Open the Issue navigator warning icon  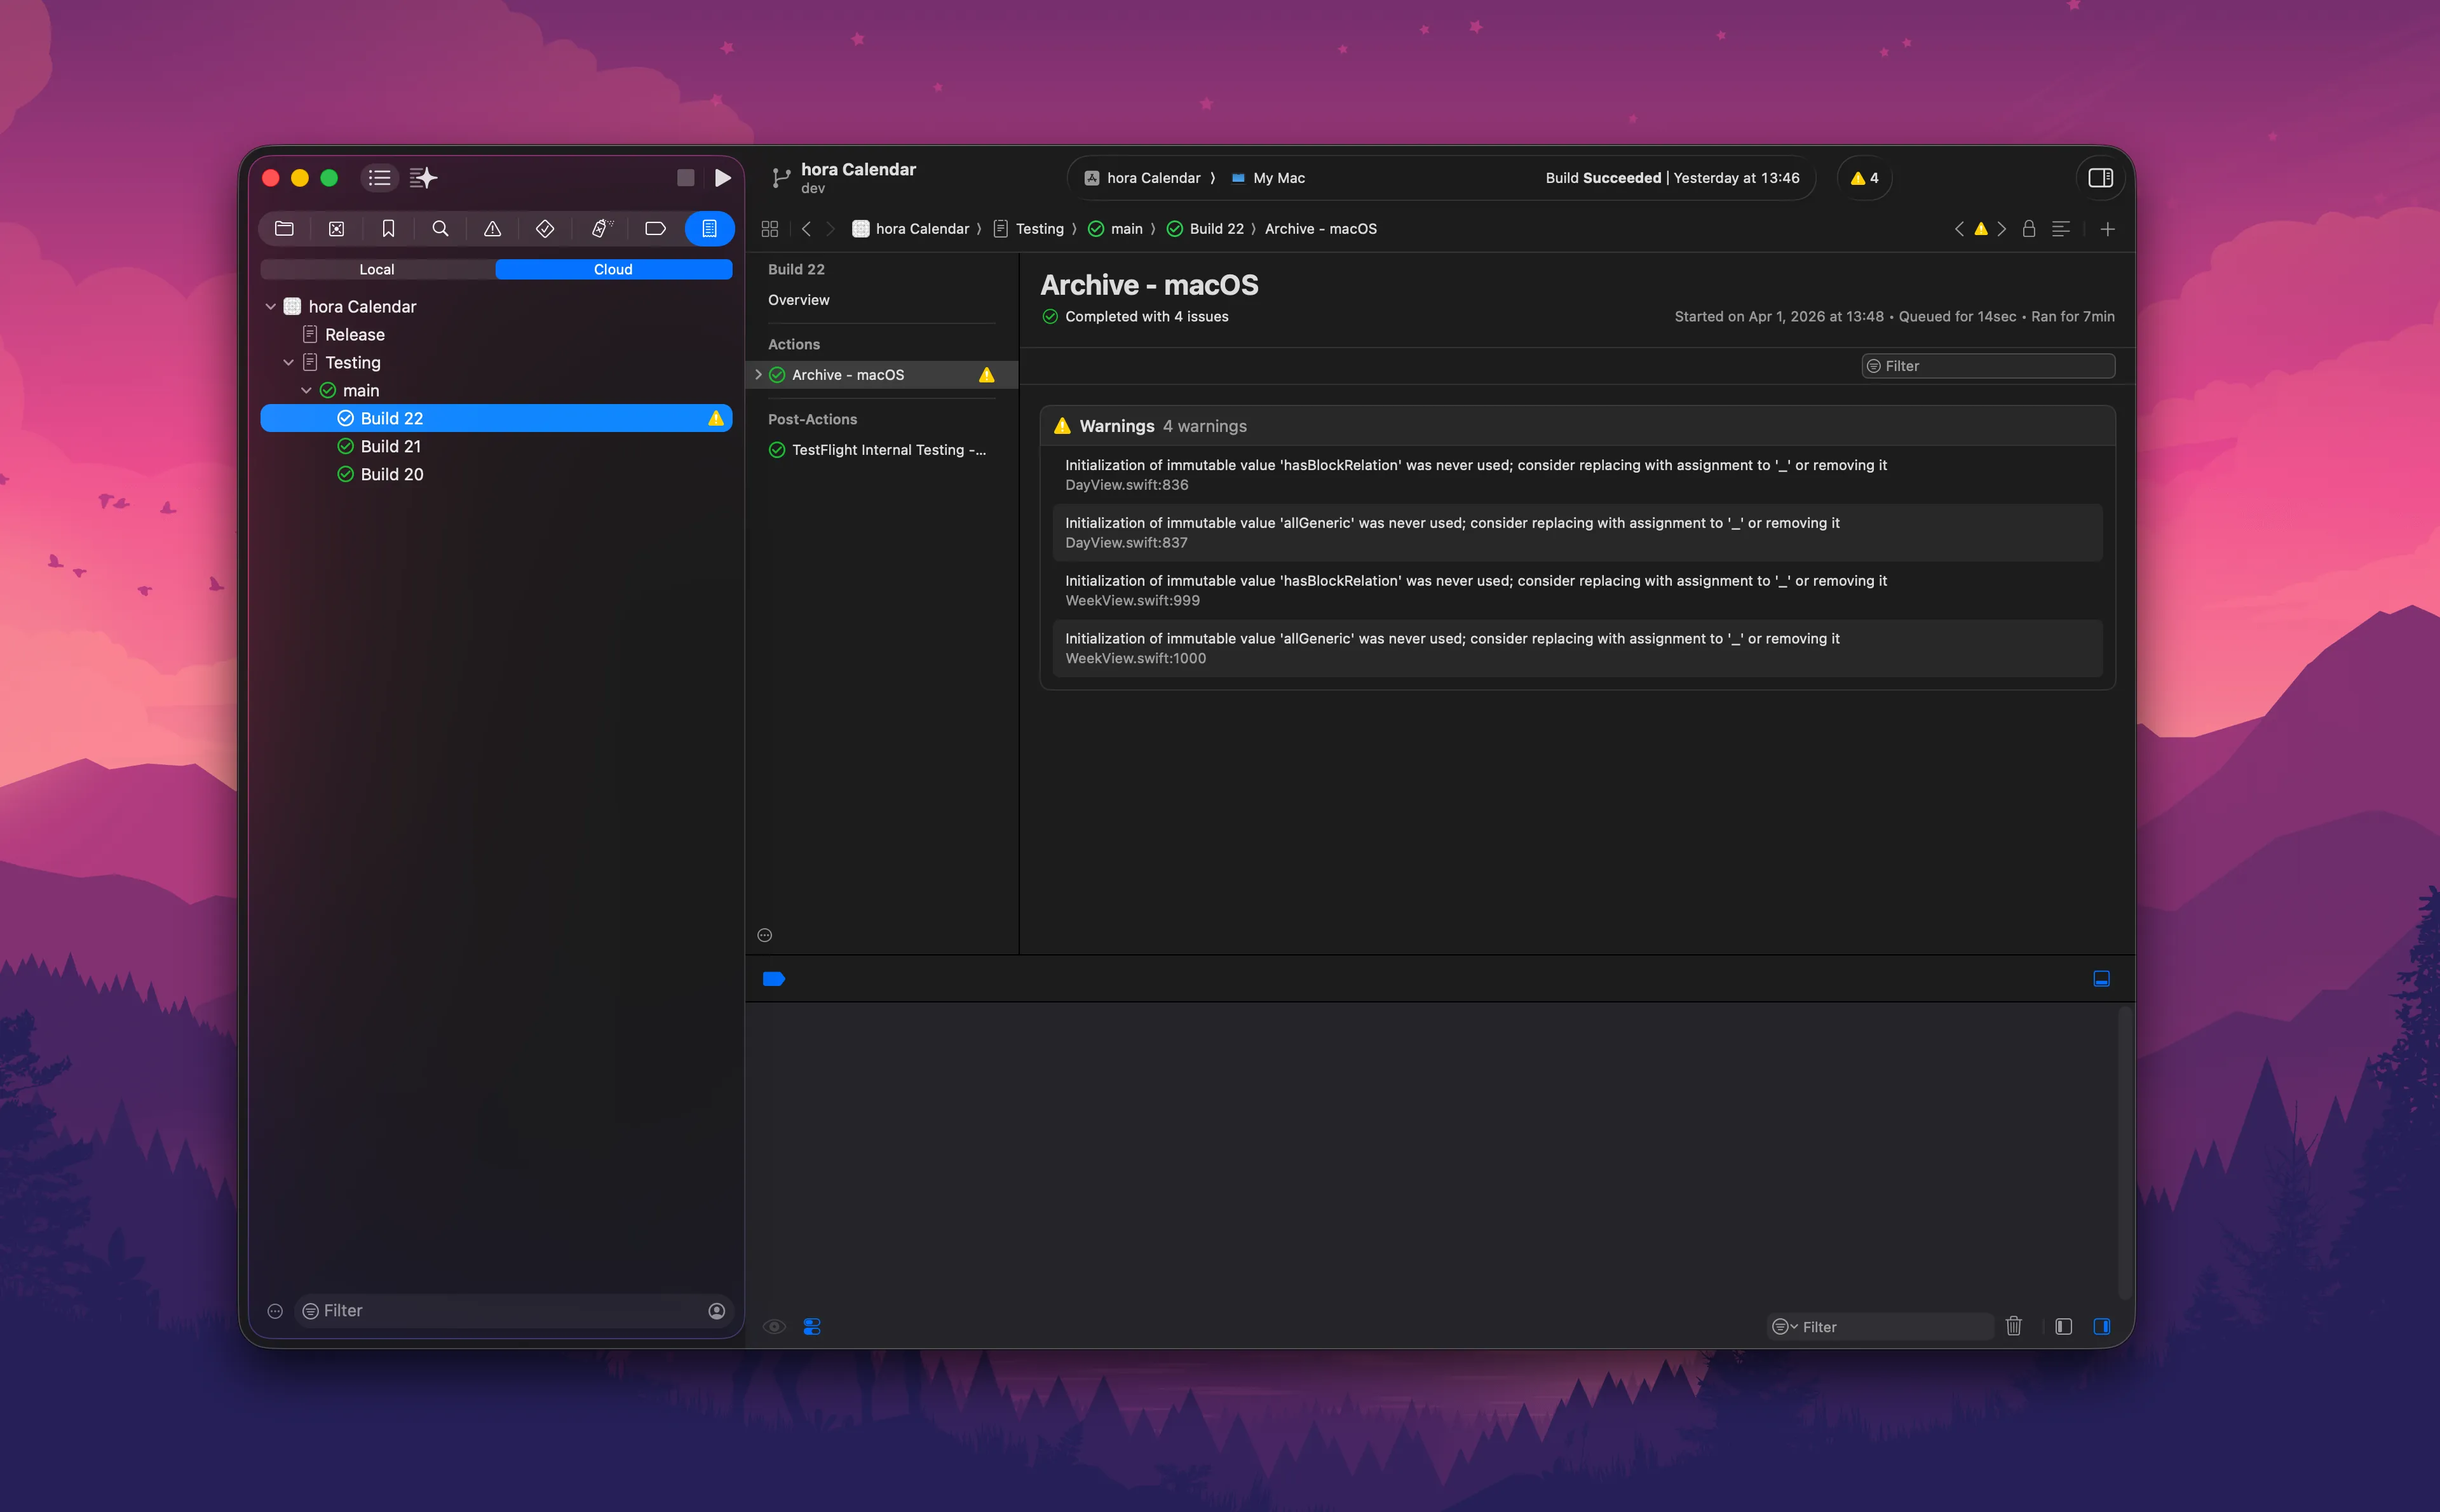pos(493,229)
